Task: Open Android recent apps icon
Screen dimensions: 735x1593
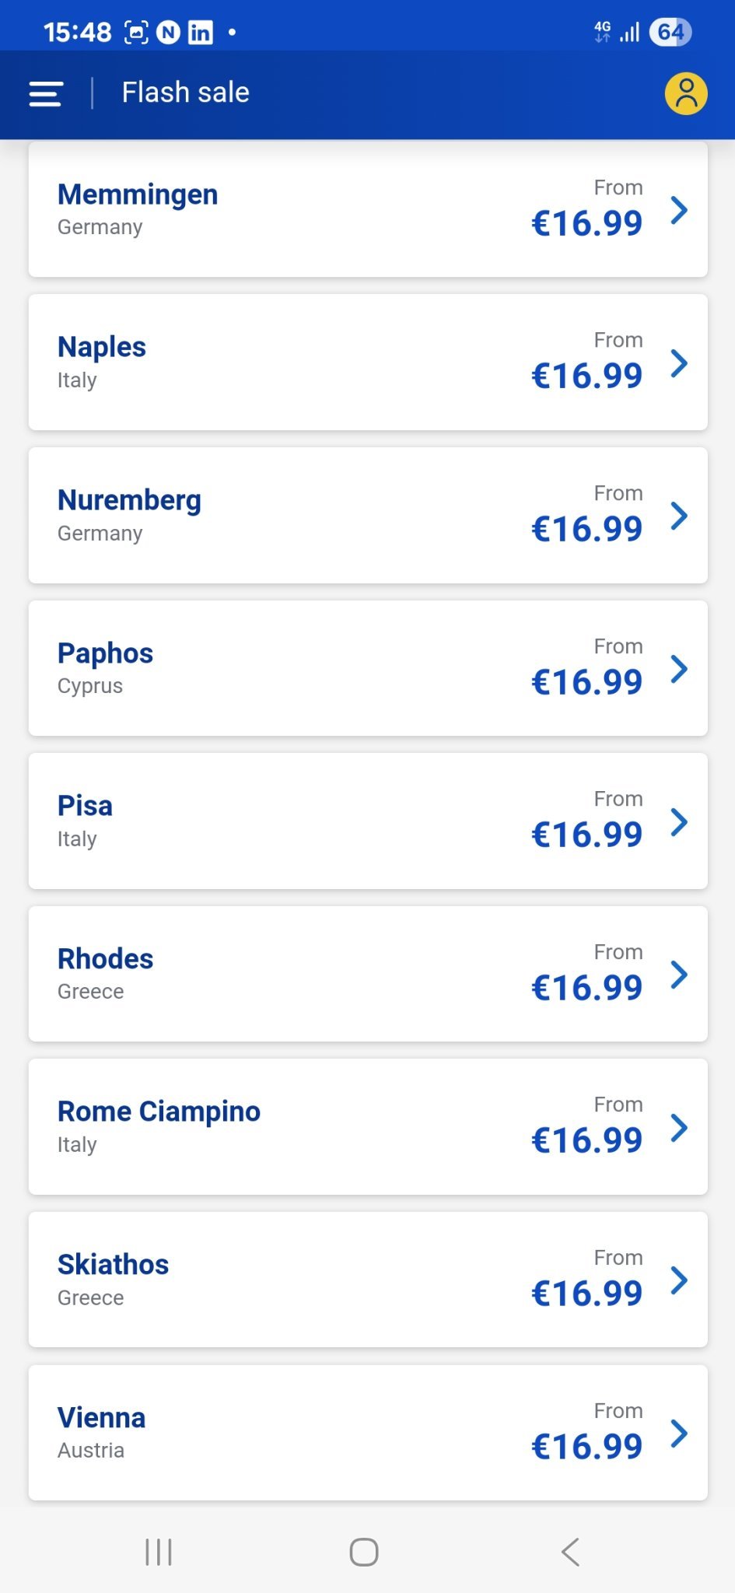Action: [x=159, y=1552]
